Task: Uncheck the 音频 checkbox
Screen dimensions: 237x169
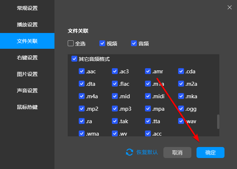Action: point(134,43)
